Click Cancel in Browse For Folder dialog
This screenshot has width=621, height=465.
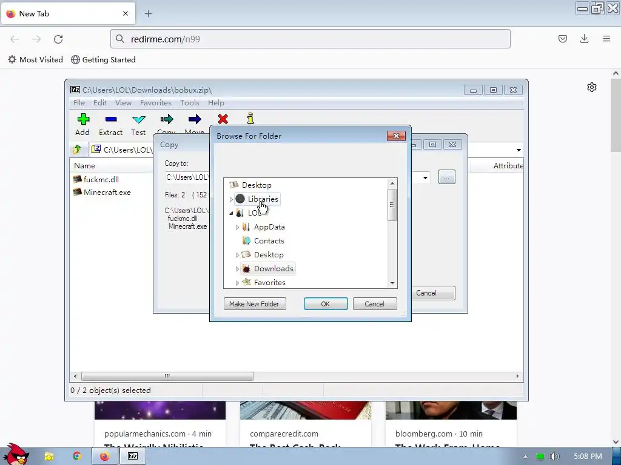tap(375, 304)
